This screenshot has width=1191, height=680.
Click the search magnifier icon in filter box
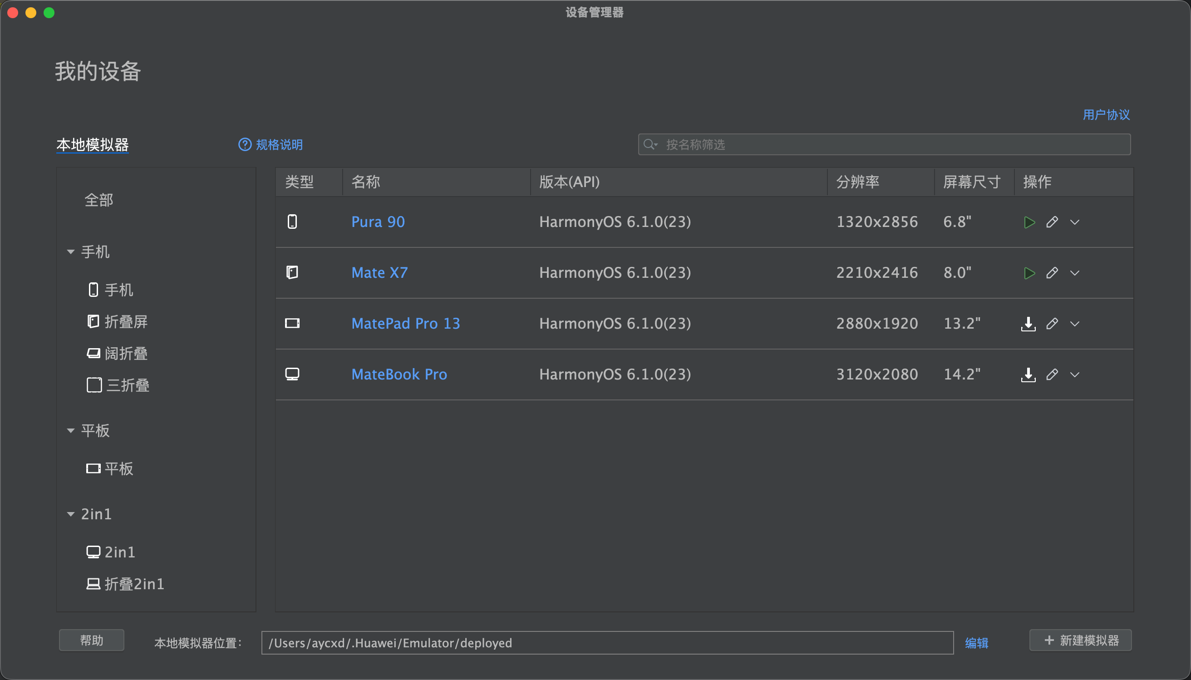[650, 145]
